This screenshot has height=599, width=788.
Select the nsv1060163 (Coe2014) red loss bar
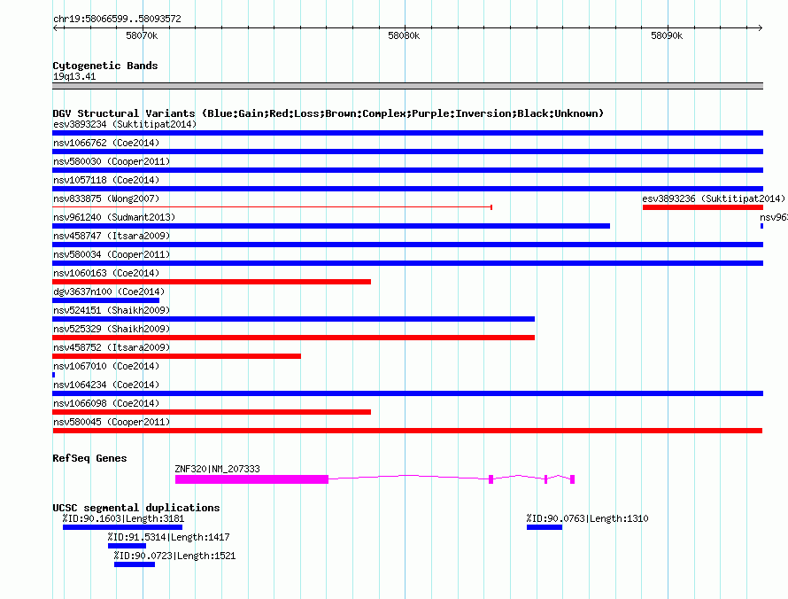(212, 282)
